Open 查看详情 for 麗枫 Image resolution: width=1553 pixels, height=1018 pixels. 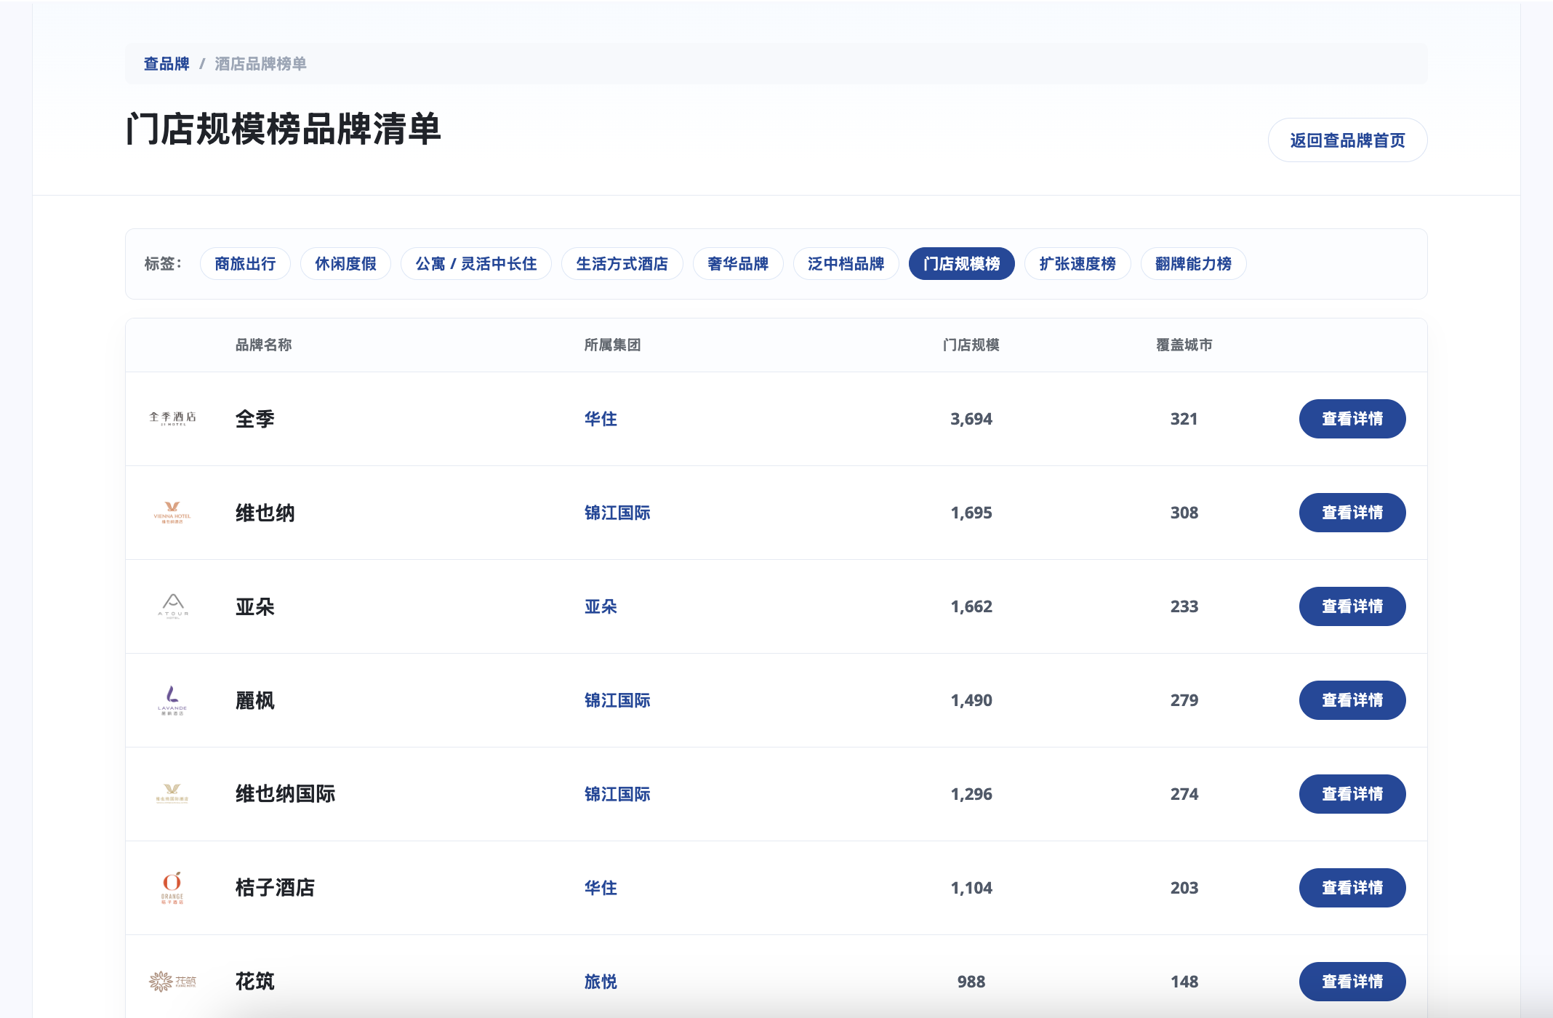click(1352, 700)
